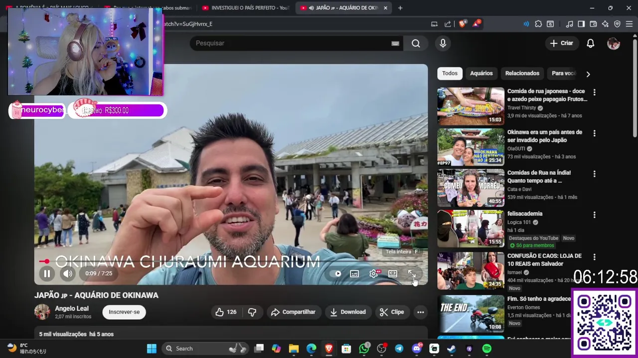Open Spotify from the taskbar
The height and width of the screenshot is (358, 638).
487,349
